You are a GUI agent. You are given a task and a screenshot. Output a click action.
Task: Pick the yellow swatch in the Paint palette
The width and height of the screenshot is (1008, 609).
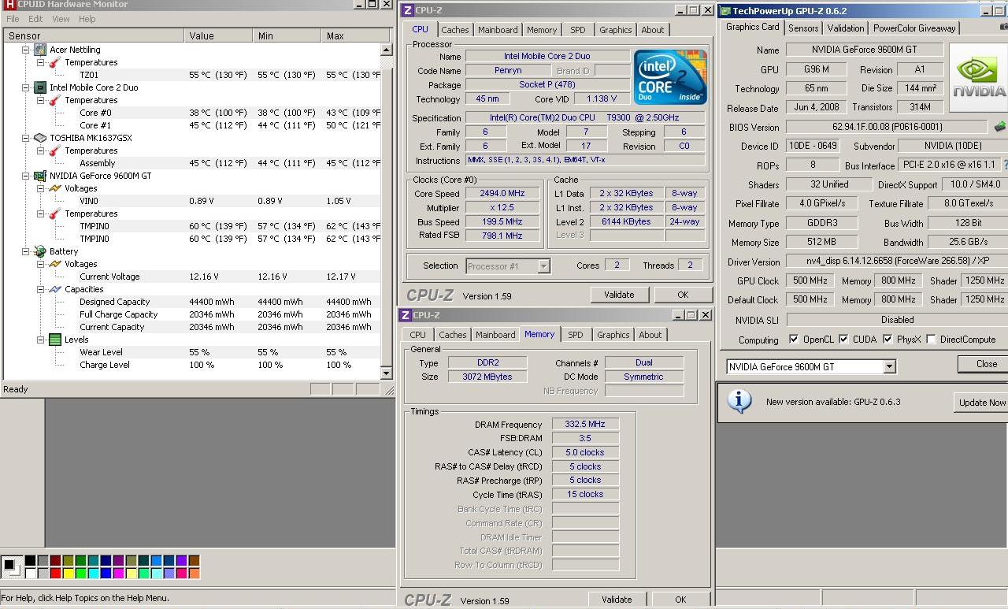coord(68,573)
